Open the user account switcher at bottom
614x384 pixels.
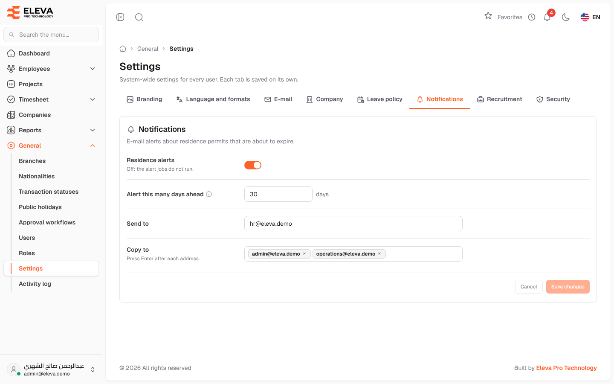(51, 369)
